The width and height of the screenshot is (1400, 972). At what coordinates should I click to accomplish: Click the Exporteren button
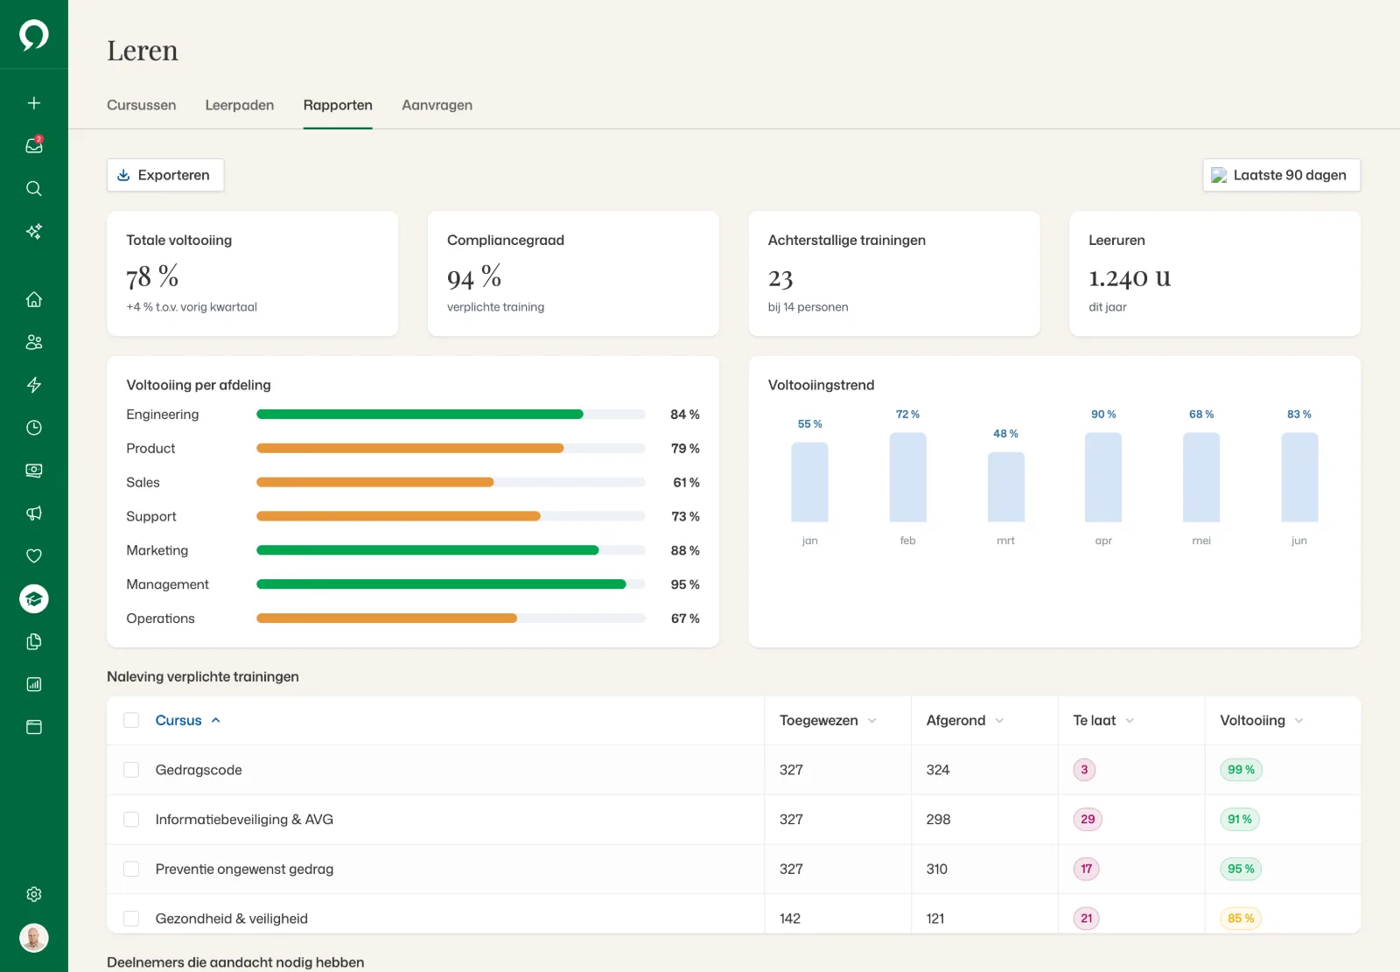tap(165, 175)
